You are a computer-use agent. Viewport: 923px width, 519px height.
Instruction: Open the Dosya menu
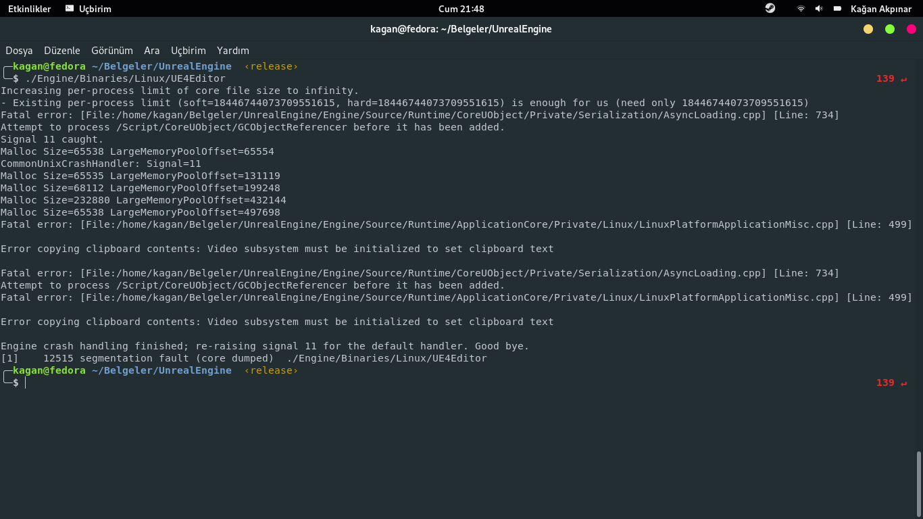click(19, 51)
